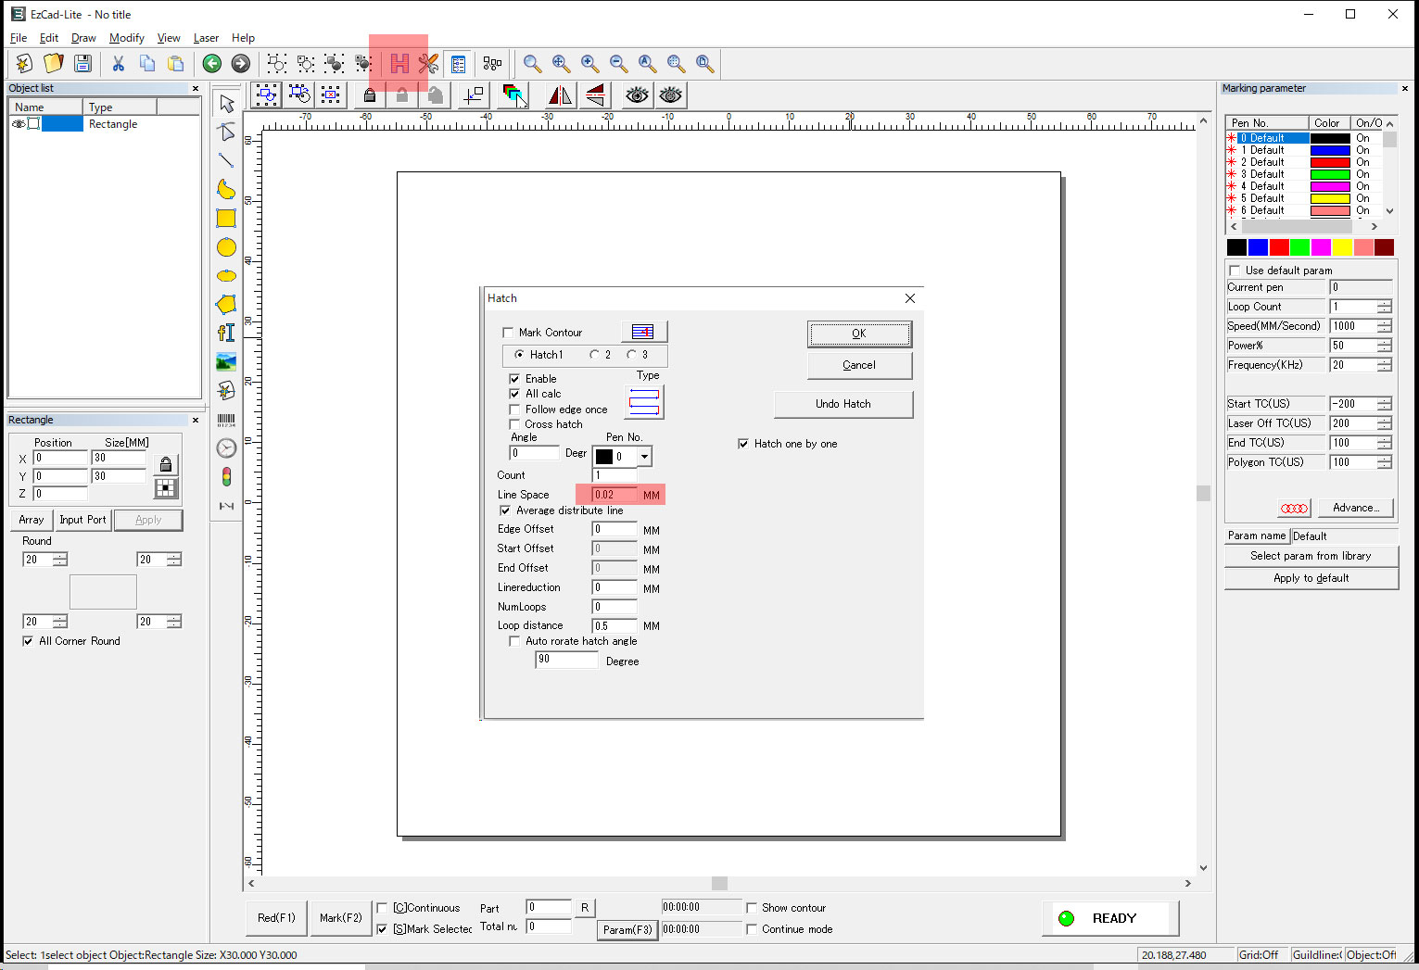
Task: Select the Text drawing tool
Action: 226,333
